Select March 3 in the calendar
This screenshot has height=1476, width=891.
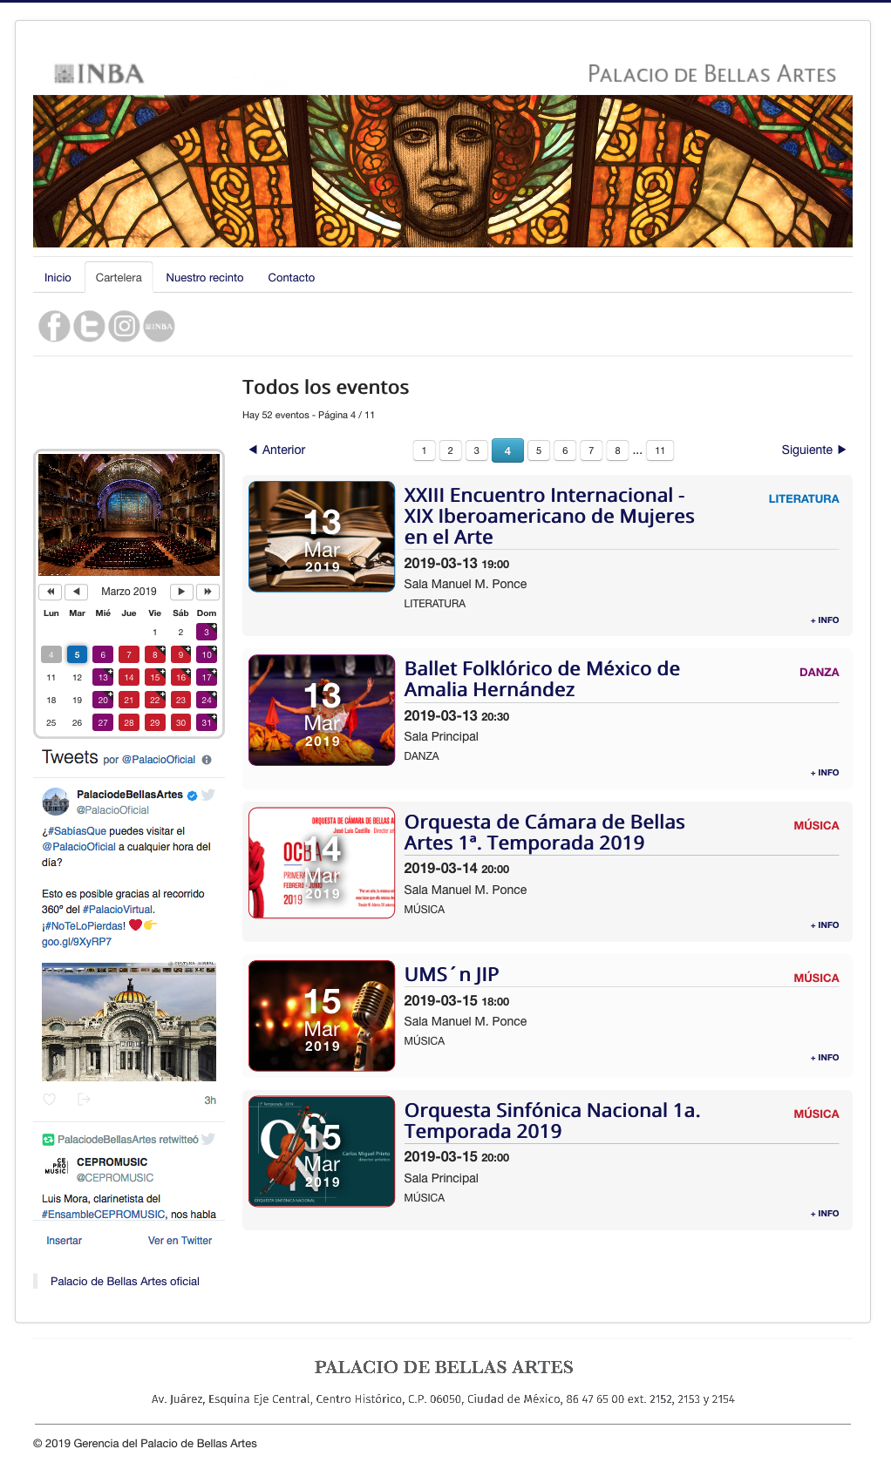[207, 633]
